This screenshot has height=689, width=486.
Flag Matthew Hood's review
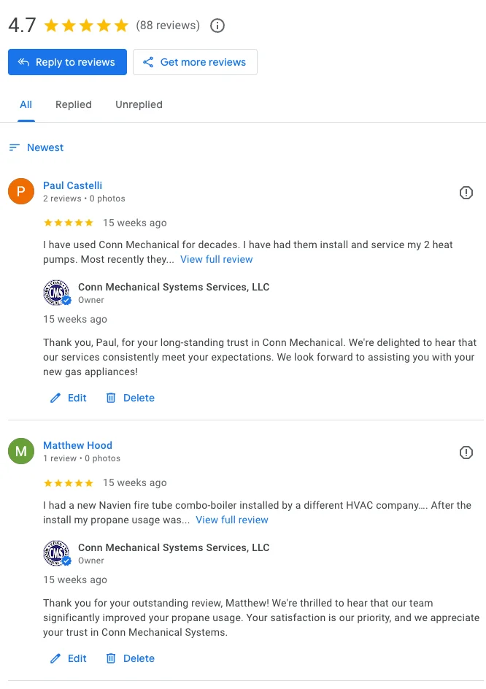point(466,453)
